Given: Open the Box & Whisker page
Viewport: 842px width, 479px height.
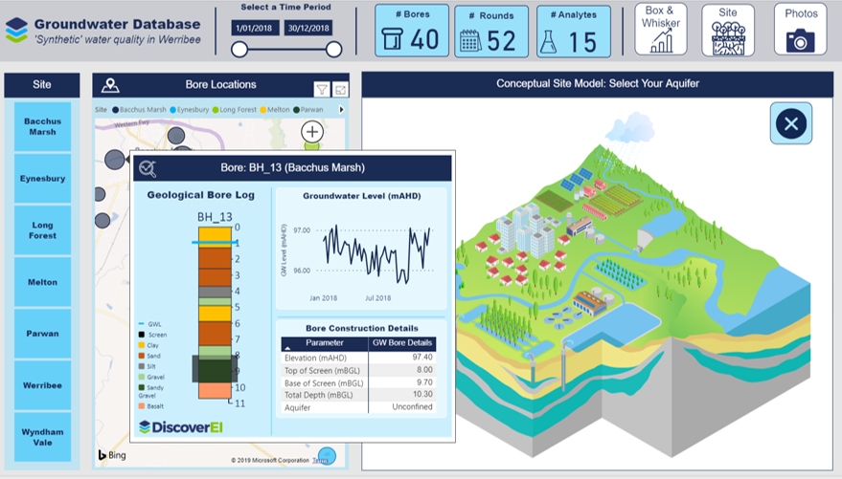Looking at the screenshot, I should [x=661, y=30].
